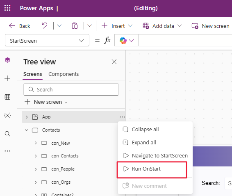Expand the Add data chevron
The width and height of the screenshot is (232, 196).
point(180,26)
